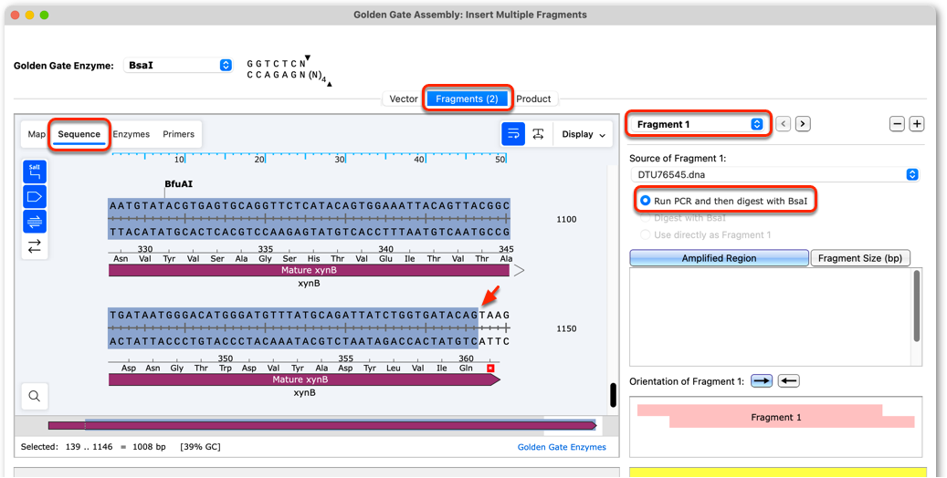Open the Sequence view tab

coord(79,134)
